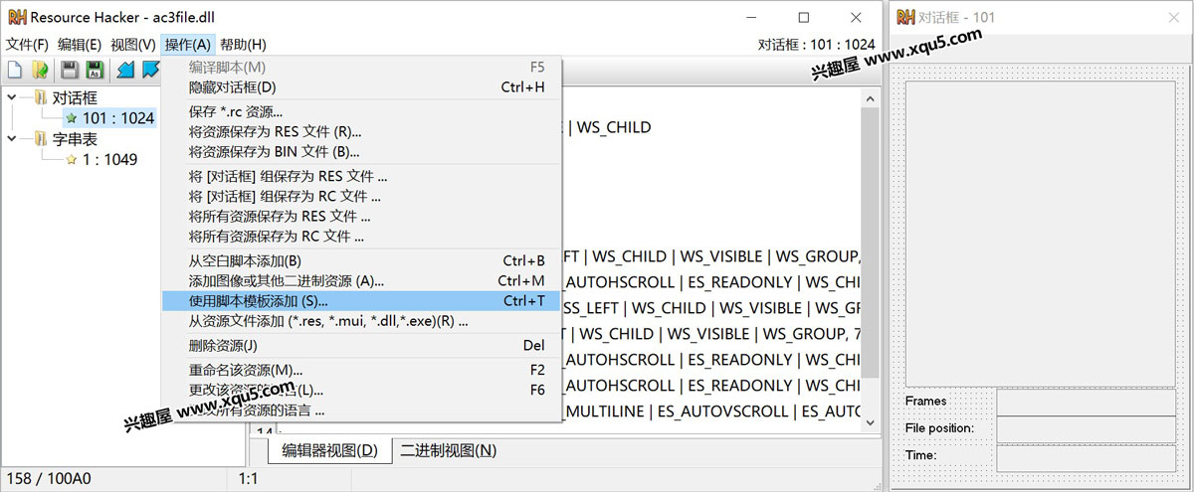Click the folder icon beside 对话框
This screenshot has height=492, width=1194.
click(40, 97)
